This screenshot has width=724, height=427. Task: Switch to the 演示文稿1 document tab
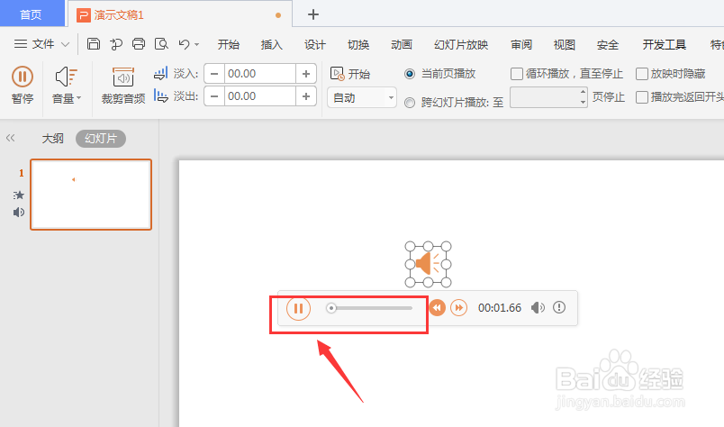[180, 14]
